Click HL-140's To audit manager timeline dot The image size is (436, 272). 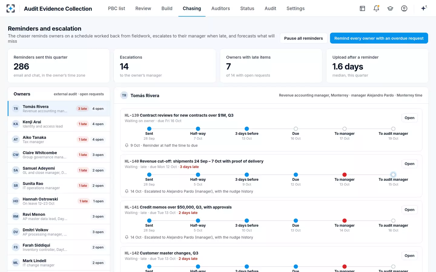coord(393,175)
